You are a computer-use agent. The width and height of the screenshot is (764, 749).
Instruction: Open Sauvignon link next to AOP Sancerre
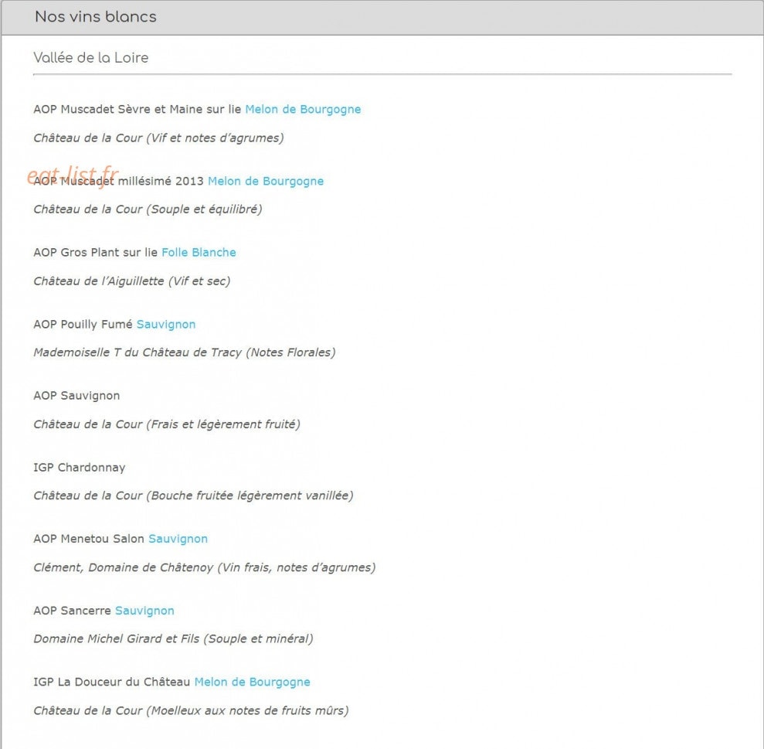tap(144, 611)
